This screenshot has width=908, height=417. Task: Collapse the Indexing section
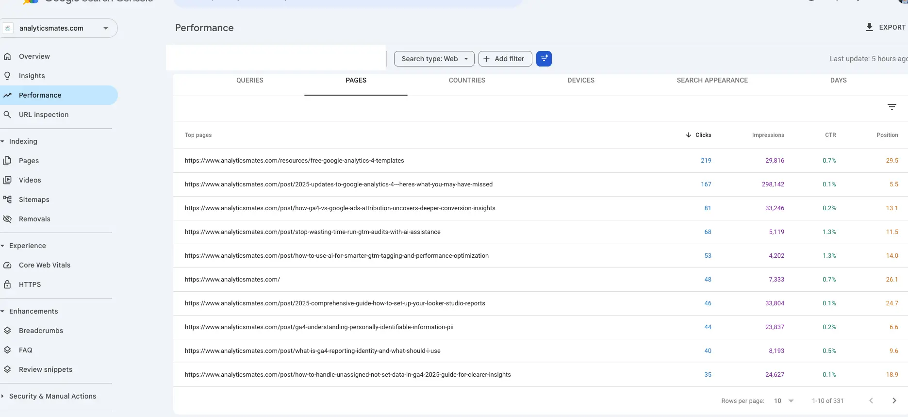[2, 141]
